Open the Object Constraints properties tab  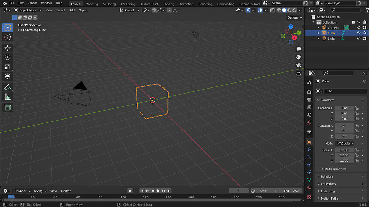click(x=309, y=172)
